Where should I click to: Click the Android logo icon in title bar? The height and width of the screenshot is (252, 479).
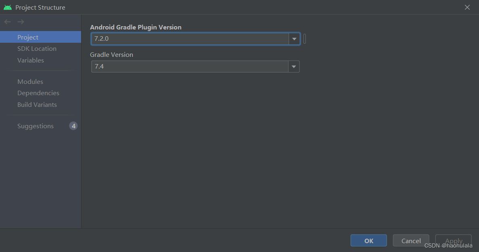[x=8, y=7]
